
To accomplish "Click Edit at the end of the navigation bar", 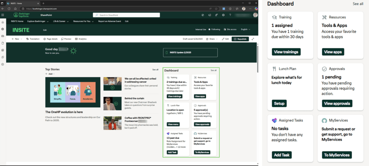I will [x=126, y=21].
